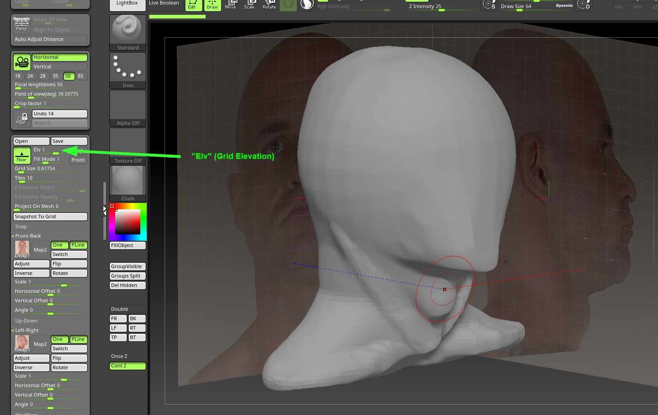Click the Left-Right Map1 face thumbnail
The image size is (658, 415).
22,343
